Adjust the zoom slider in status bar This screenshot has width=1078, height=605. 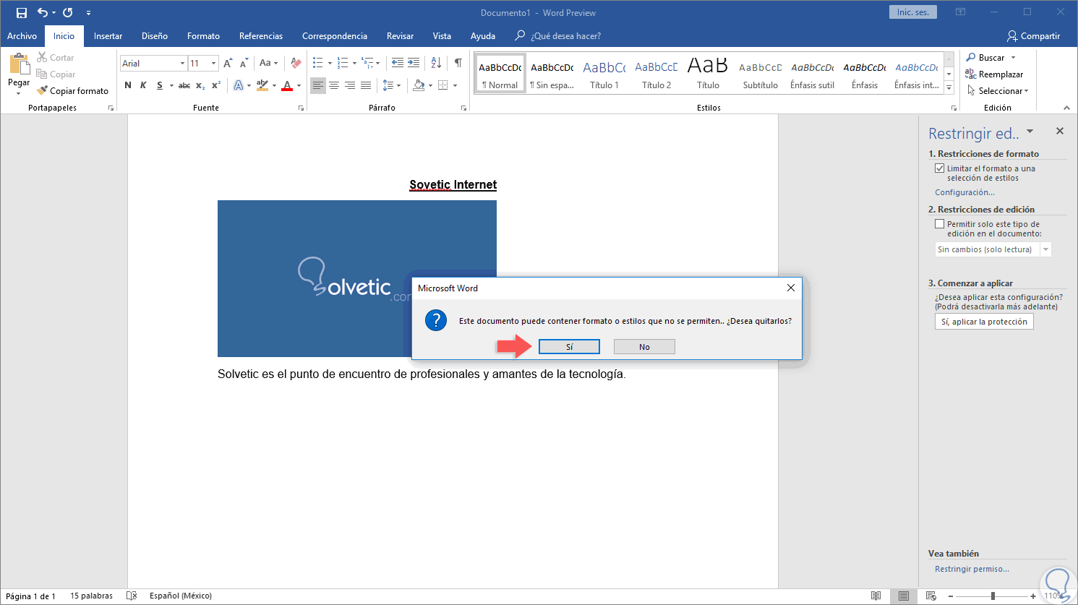[x=993, y=596]
